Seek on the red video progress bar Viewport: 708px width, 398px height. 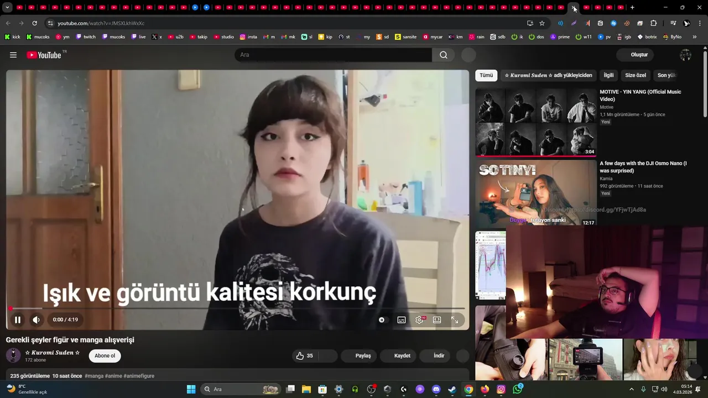238,308
